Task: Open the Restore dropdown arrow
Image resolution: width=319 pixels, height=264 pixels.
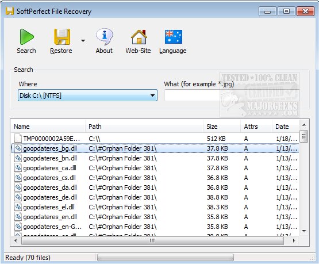Action: tap(83, 41)
